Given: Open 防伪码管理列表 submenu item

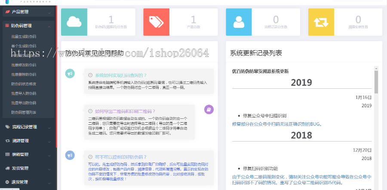Looking at the screenshot, I should pyautogui.click(x=25, y=112).
